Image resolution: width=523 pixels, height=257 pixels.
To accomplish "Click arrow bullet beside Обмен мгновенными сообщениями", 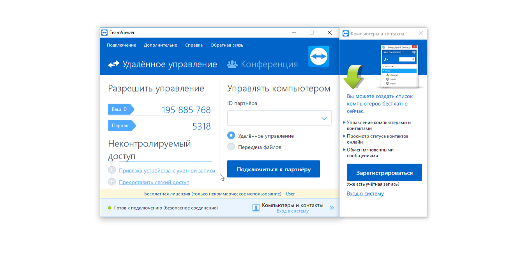I will (x=345, y=150).
